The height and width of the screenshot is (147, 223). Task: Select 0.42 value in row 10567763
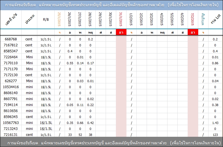[x=90, y=123]
